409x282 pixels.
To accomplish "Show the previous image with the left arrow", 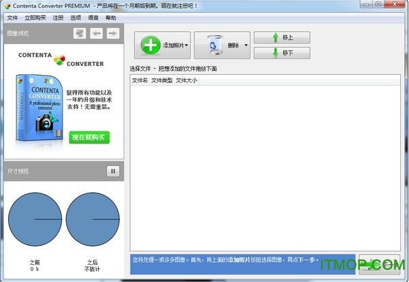I will tap(97, 33).
